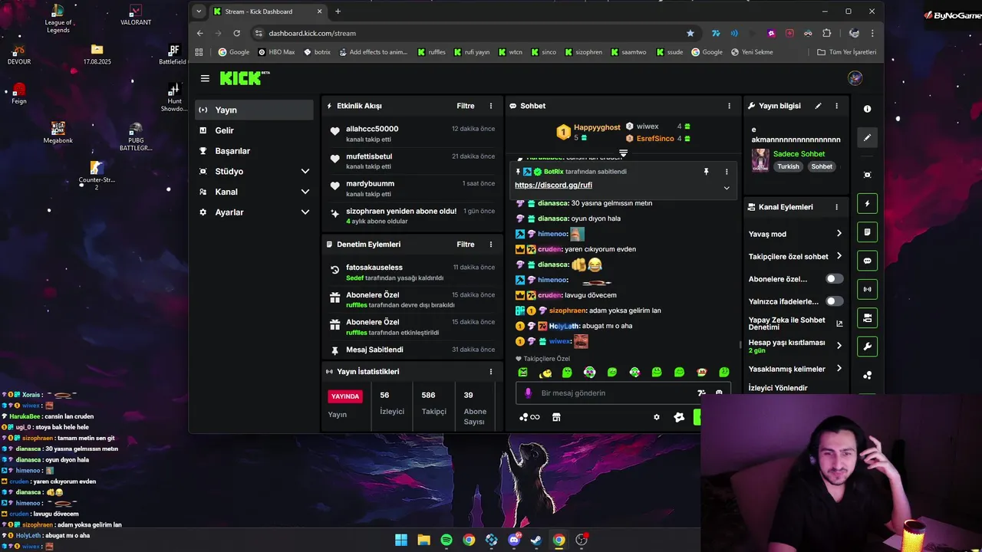The image size is (982, 552).
Task: Toggle Abonelere özel chat switch
Action: [x=834, y=279]
